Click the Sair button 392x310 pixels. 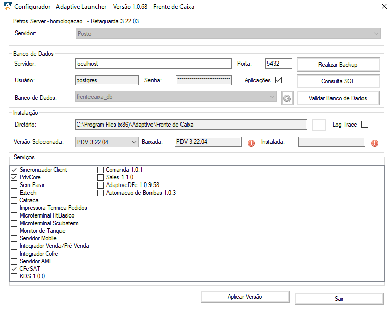339,299
